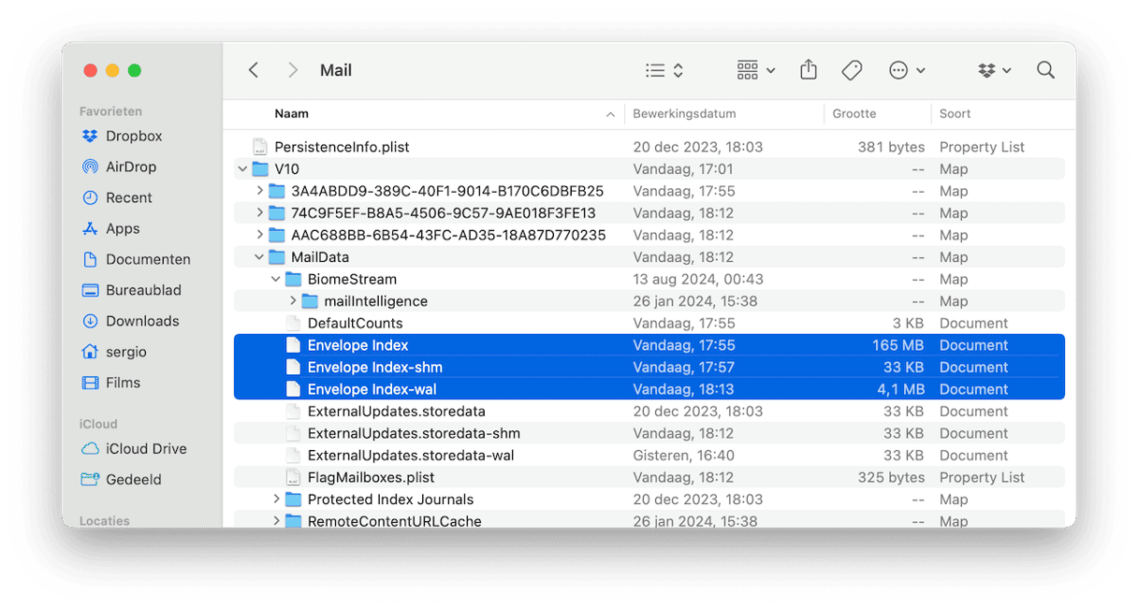Screen dimensions: 1138x609
Task: Click the Gisteren, 16:40 date
Action: click(683, 456)
